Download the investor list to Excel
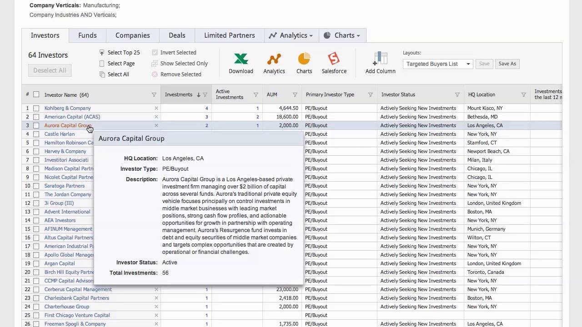 point(241,63)
